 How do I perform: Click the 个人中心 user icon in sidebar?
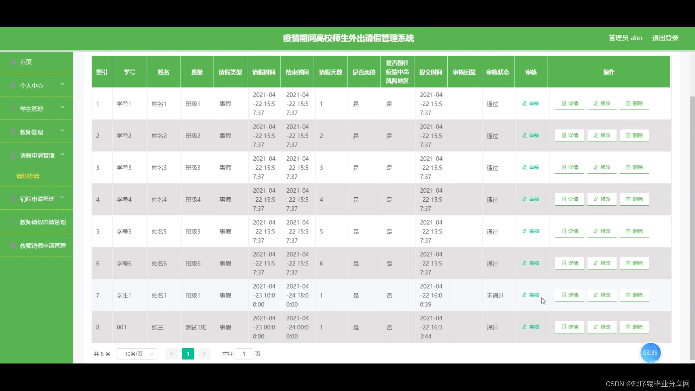tap(13, 85)
